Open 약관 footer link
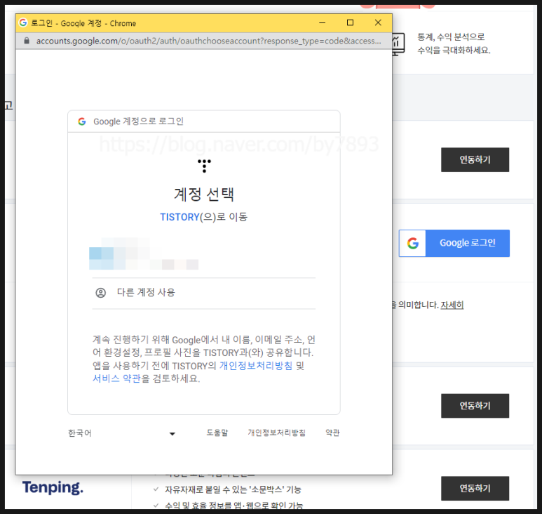This screenshot has width=542, height=514. 332,433
